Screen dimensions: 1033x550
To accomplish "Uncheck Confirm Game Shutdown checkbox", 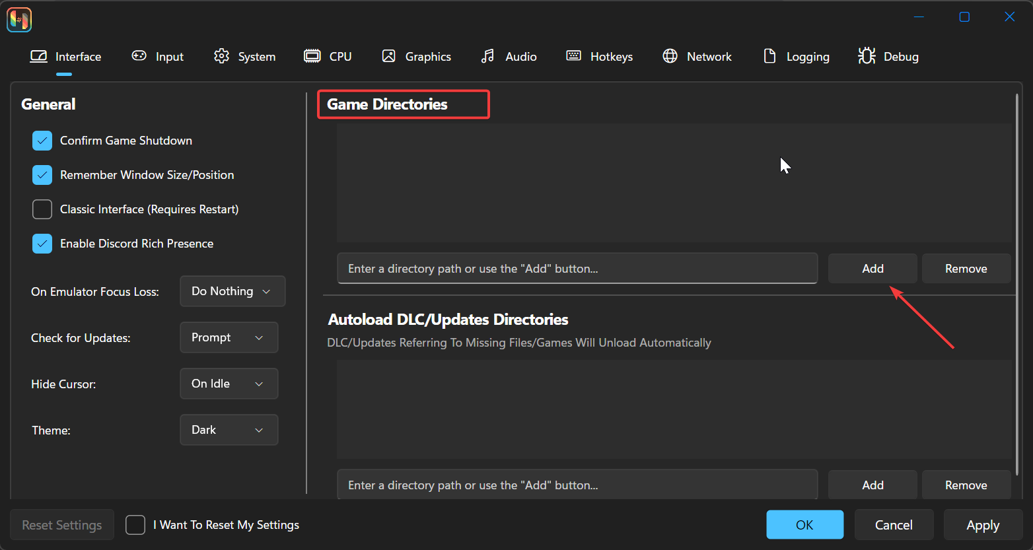I will (x=42, y=141).
